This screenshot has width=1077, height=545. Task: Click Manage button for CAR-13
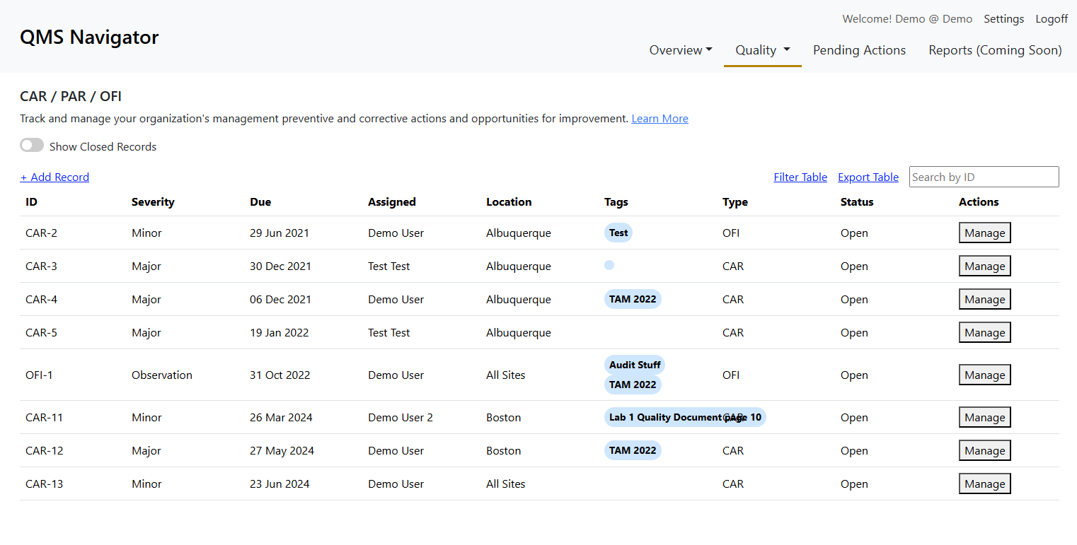pyautogui.click(x=984, y=484)
